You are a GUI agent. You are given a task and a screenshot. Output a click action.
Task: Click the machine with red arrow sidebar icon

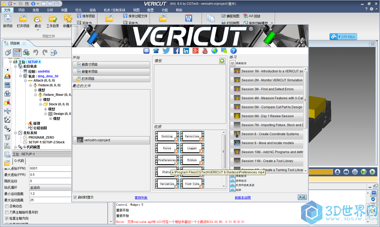click(x=7, y=77)
